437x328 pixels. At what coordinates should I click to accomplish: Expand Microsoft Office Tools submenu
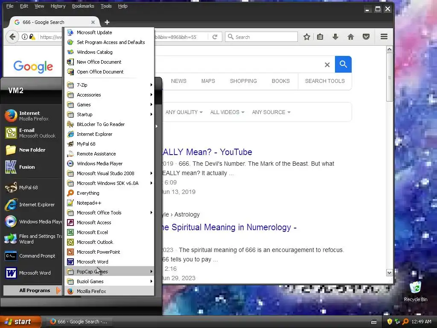coord(109,213)
